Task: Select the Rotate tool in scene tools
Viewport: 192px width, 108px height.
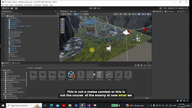Action: coord(62,24)
